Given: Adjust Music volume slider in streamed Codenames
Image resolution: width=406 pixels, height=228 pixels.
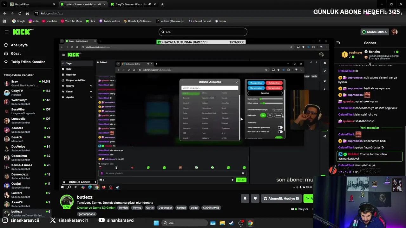Looking at the screenshot, I should tap(272, 99).
